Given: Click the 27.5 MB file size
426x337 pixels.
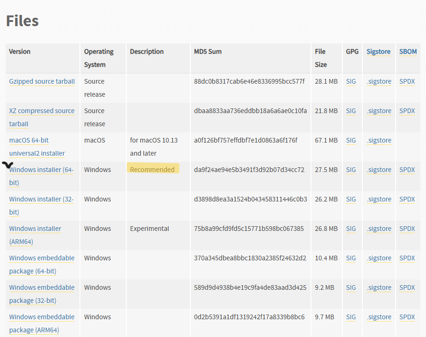Looking at the screenshot, I should 326,170.
